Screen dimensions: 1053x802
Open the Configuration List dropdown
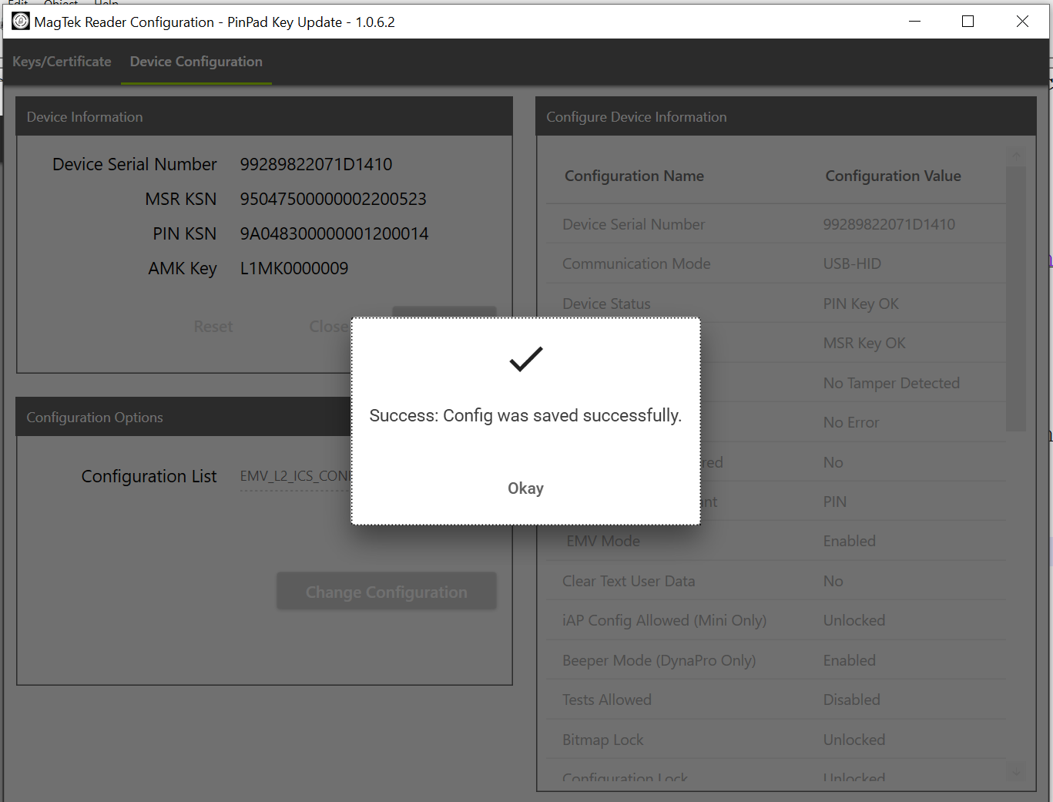[x=294, y=477]
